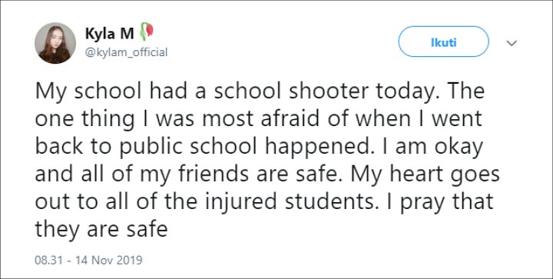Screen dimensions: 553x279
Task: Click the display name Kyla M
Action: [x=109, y=34]
